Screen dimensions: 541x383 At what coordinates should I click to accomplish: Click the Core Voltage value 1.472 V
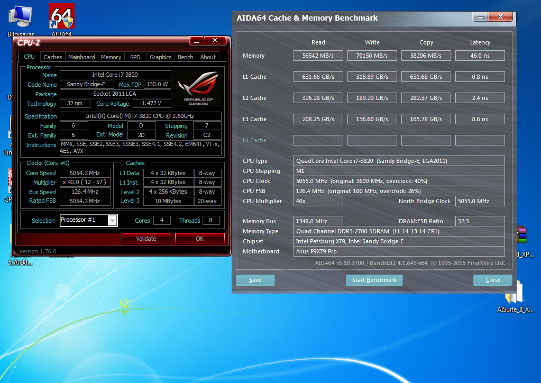point(152,103)
